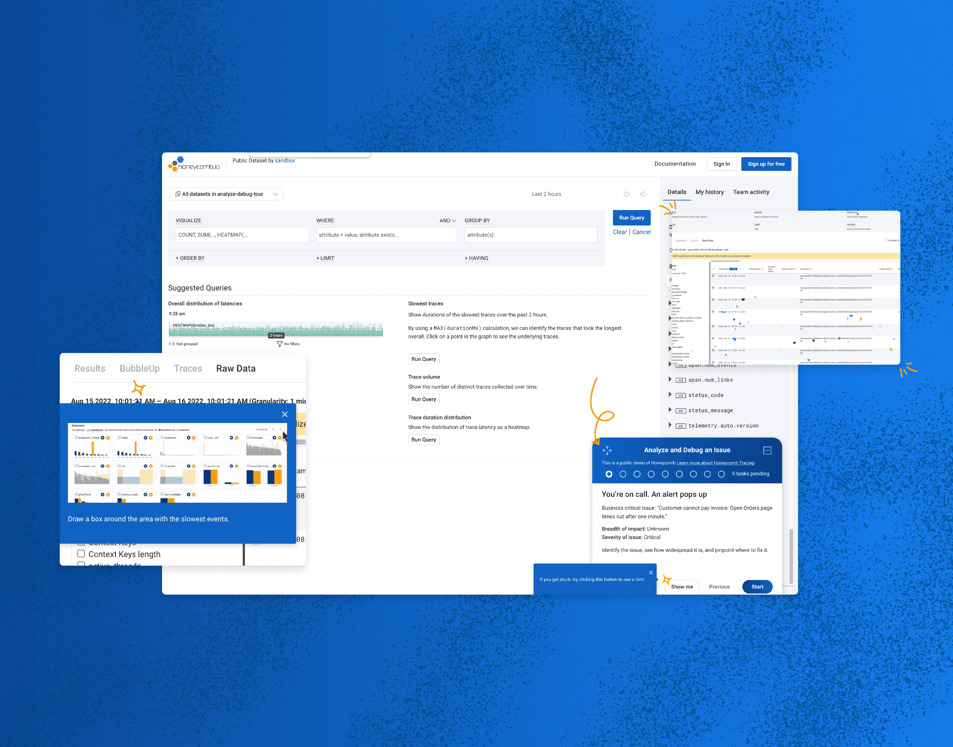Click the Last 2 hours time range field
This screenshot has height=747, width=953.
(571, 194)
